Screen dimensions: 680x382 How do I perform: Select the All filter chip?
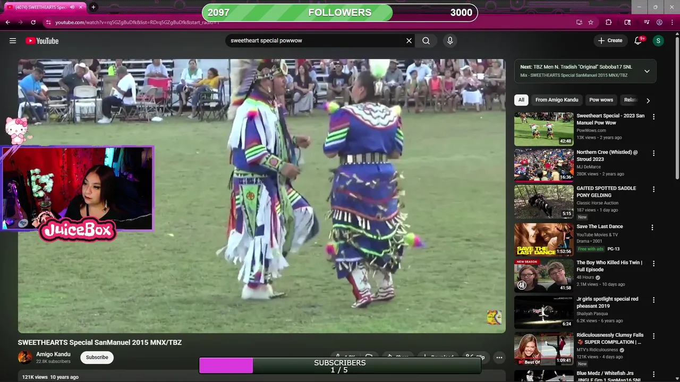(x=521, y=100)
